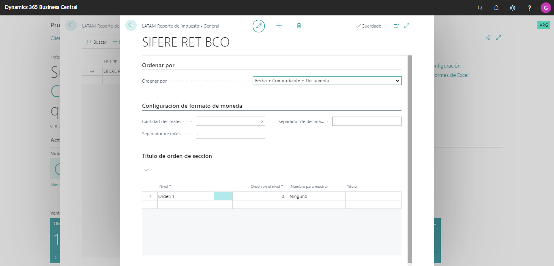The height and width of the screenshot is (266, 554).
Task: Click the pin icon in background page
Action: tap(488, 38)
